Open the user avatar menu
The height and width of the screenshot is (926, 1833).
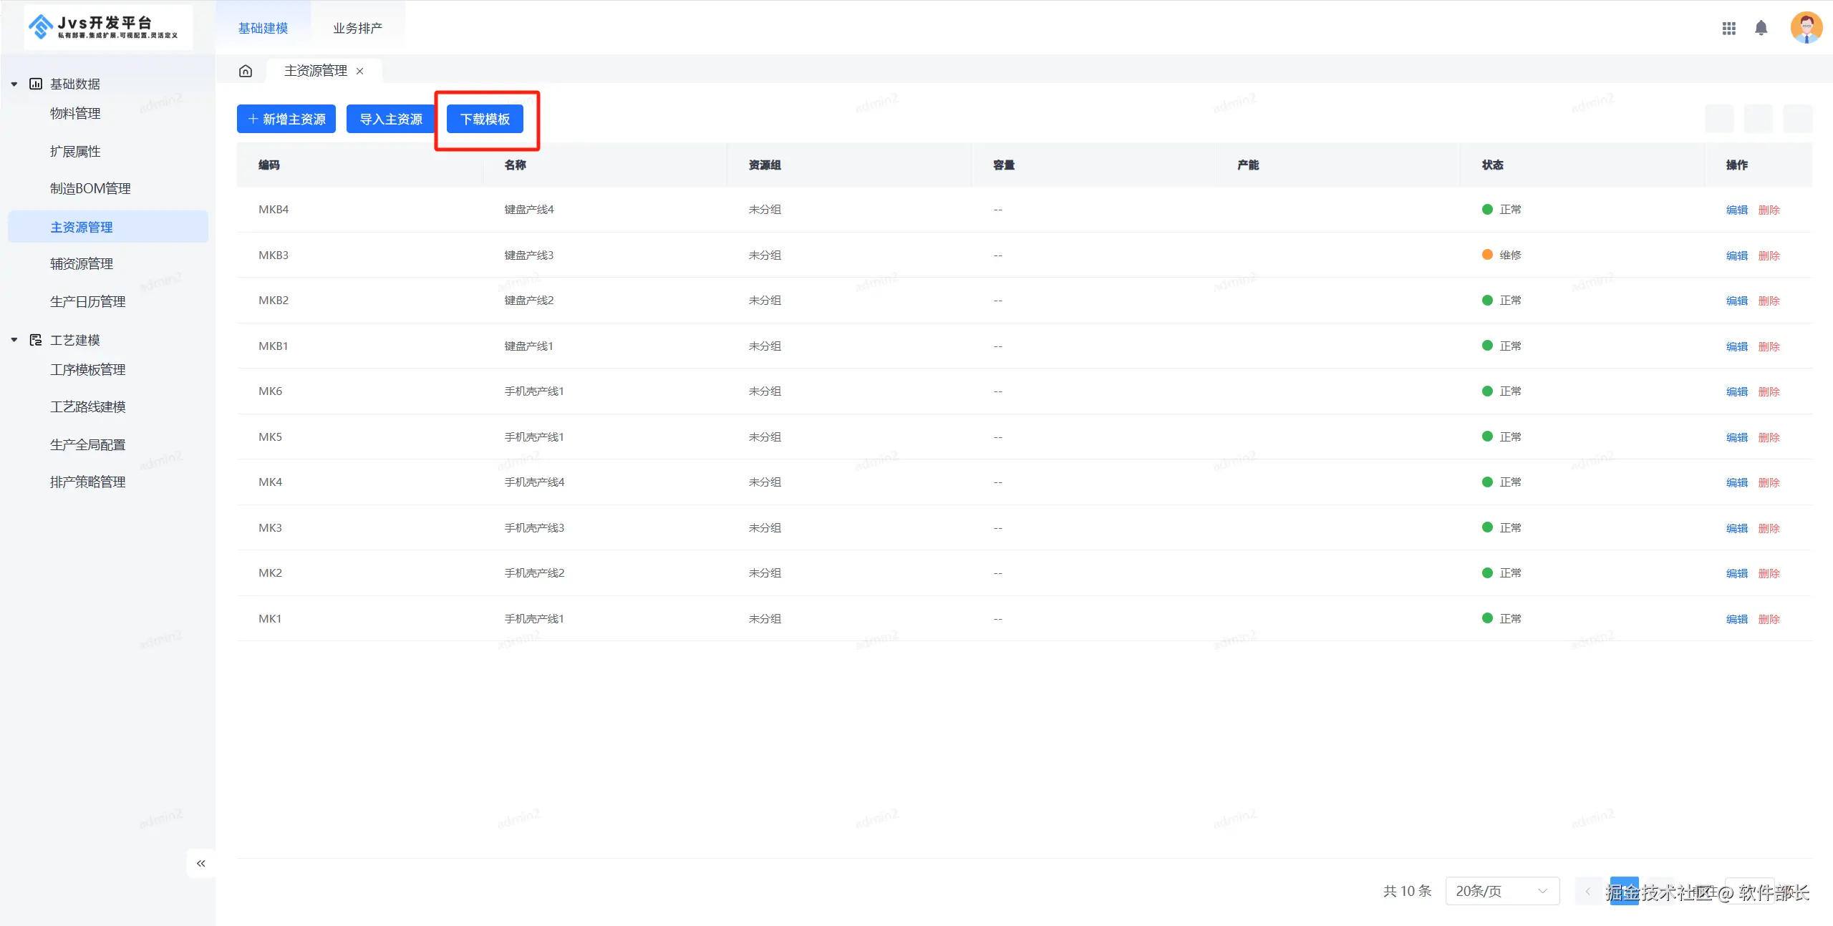pyautogui.click(x=1806, y=29)
